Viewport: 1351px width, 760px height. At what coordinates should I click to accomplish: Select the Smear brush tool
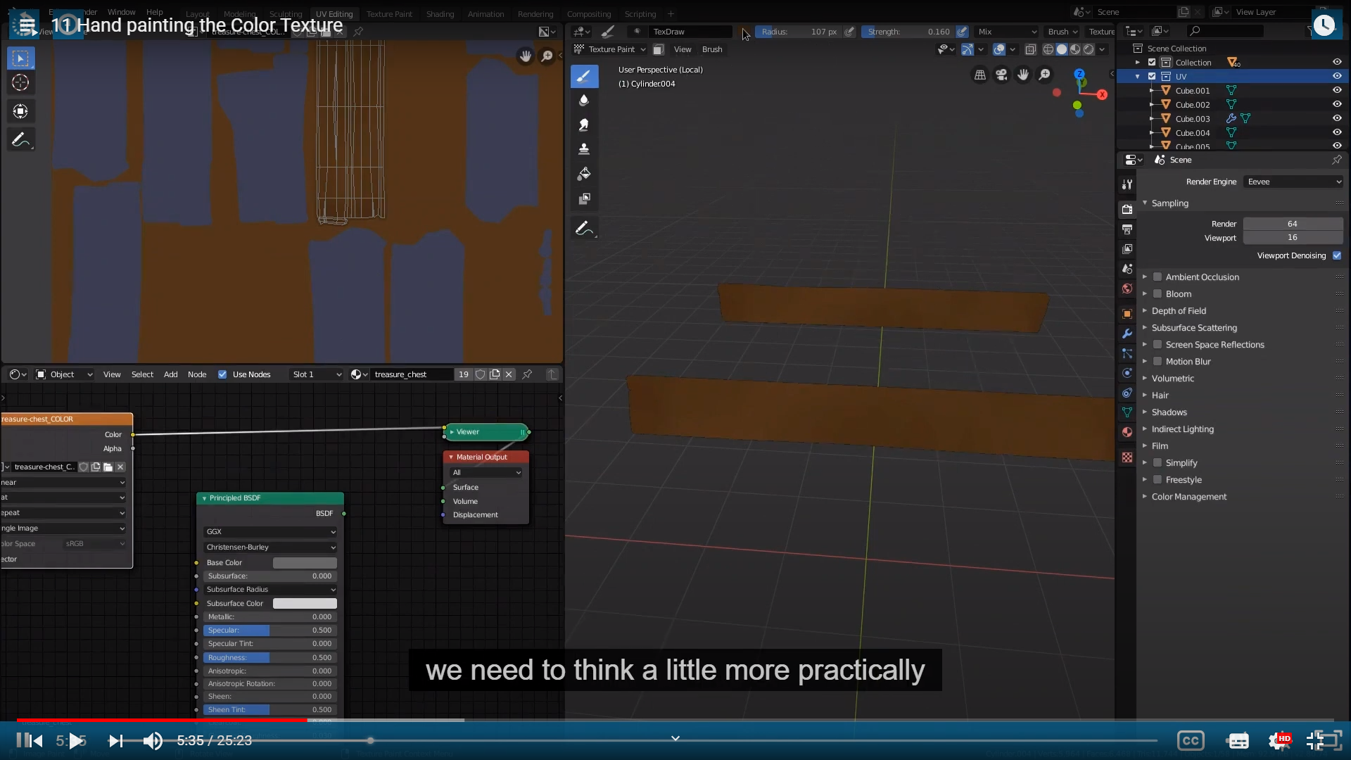[x=583, y=125]
